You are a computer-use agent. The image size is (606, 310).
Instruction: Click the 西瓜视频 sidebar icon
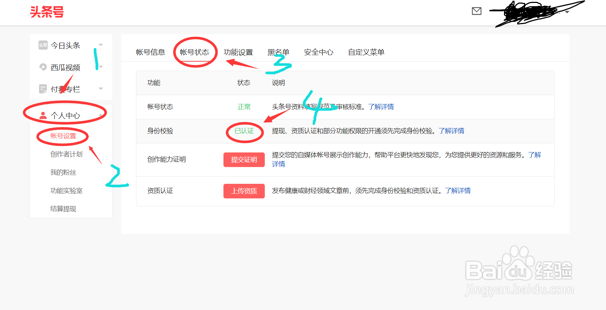tap(43, 67)
